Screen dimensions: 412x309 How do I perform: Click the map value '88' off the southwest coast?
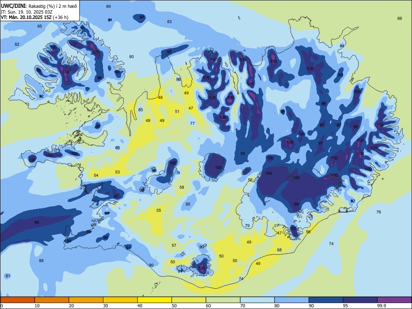point(41,261)
